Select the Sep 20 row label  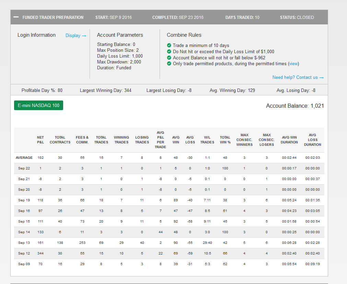coord(24,190)
